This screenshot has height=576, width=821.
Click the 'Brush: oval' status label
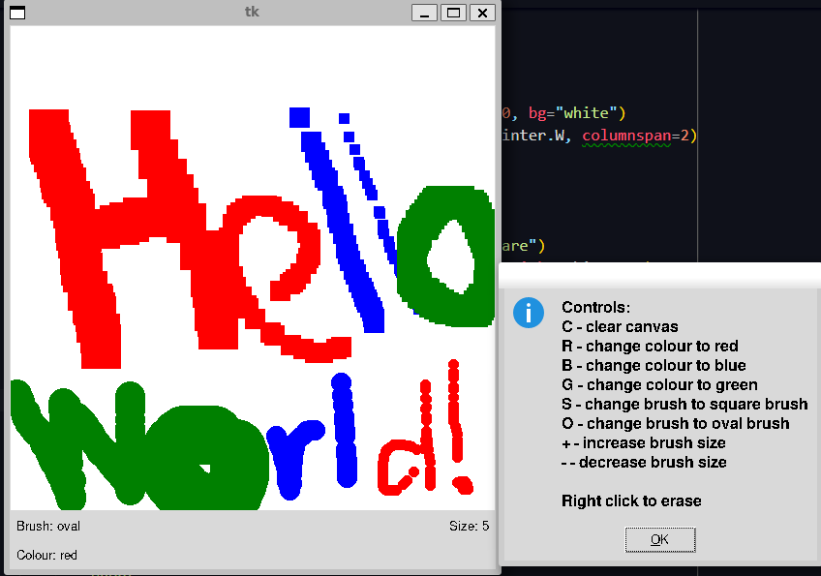(48, 527)
